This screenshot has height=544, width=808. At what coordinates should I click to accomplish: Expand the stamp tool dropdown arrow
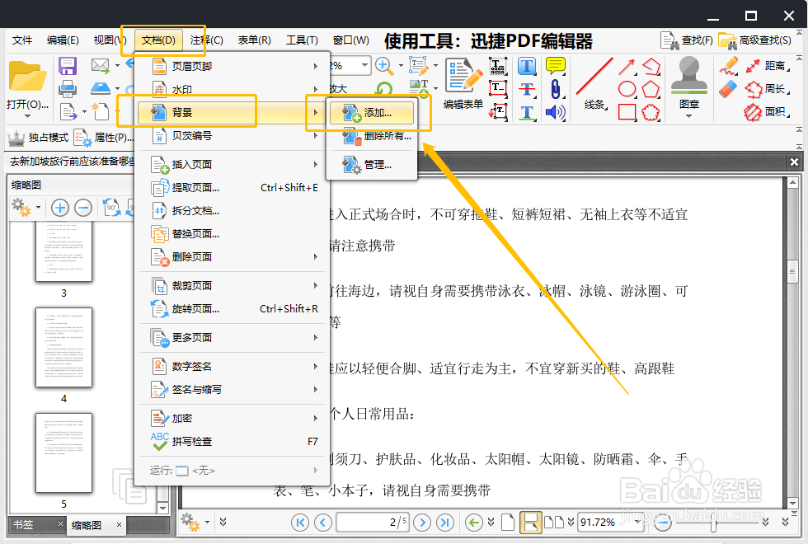[688, 115]
